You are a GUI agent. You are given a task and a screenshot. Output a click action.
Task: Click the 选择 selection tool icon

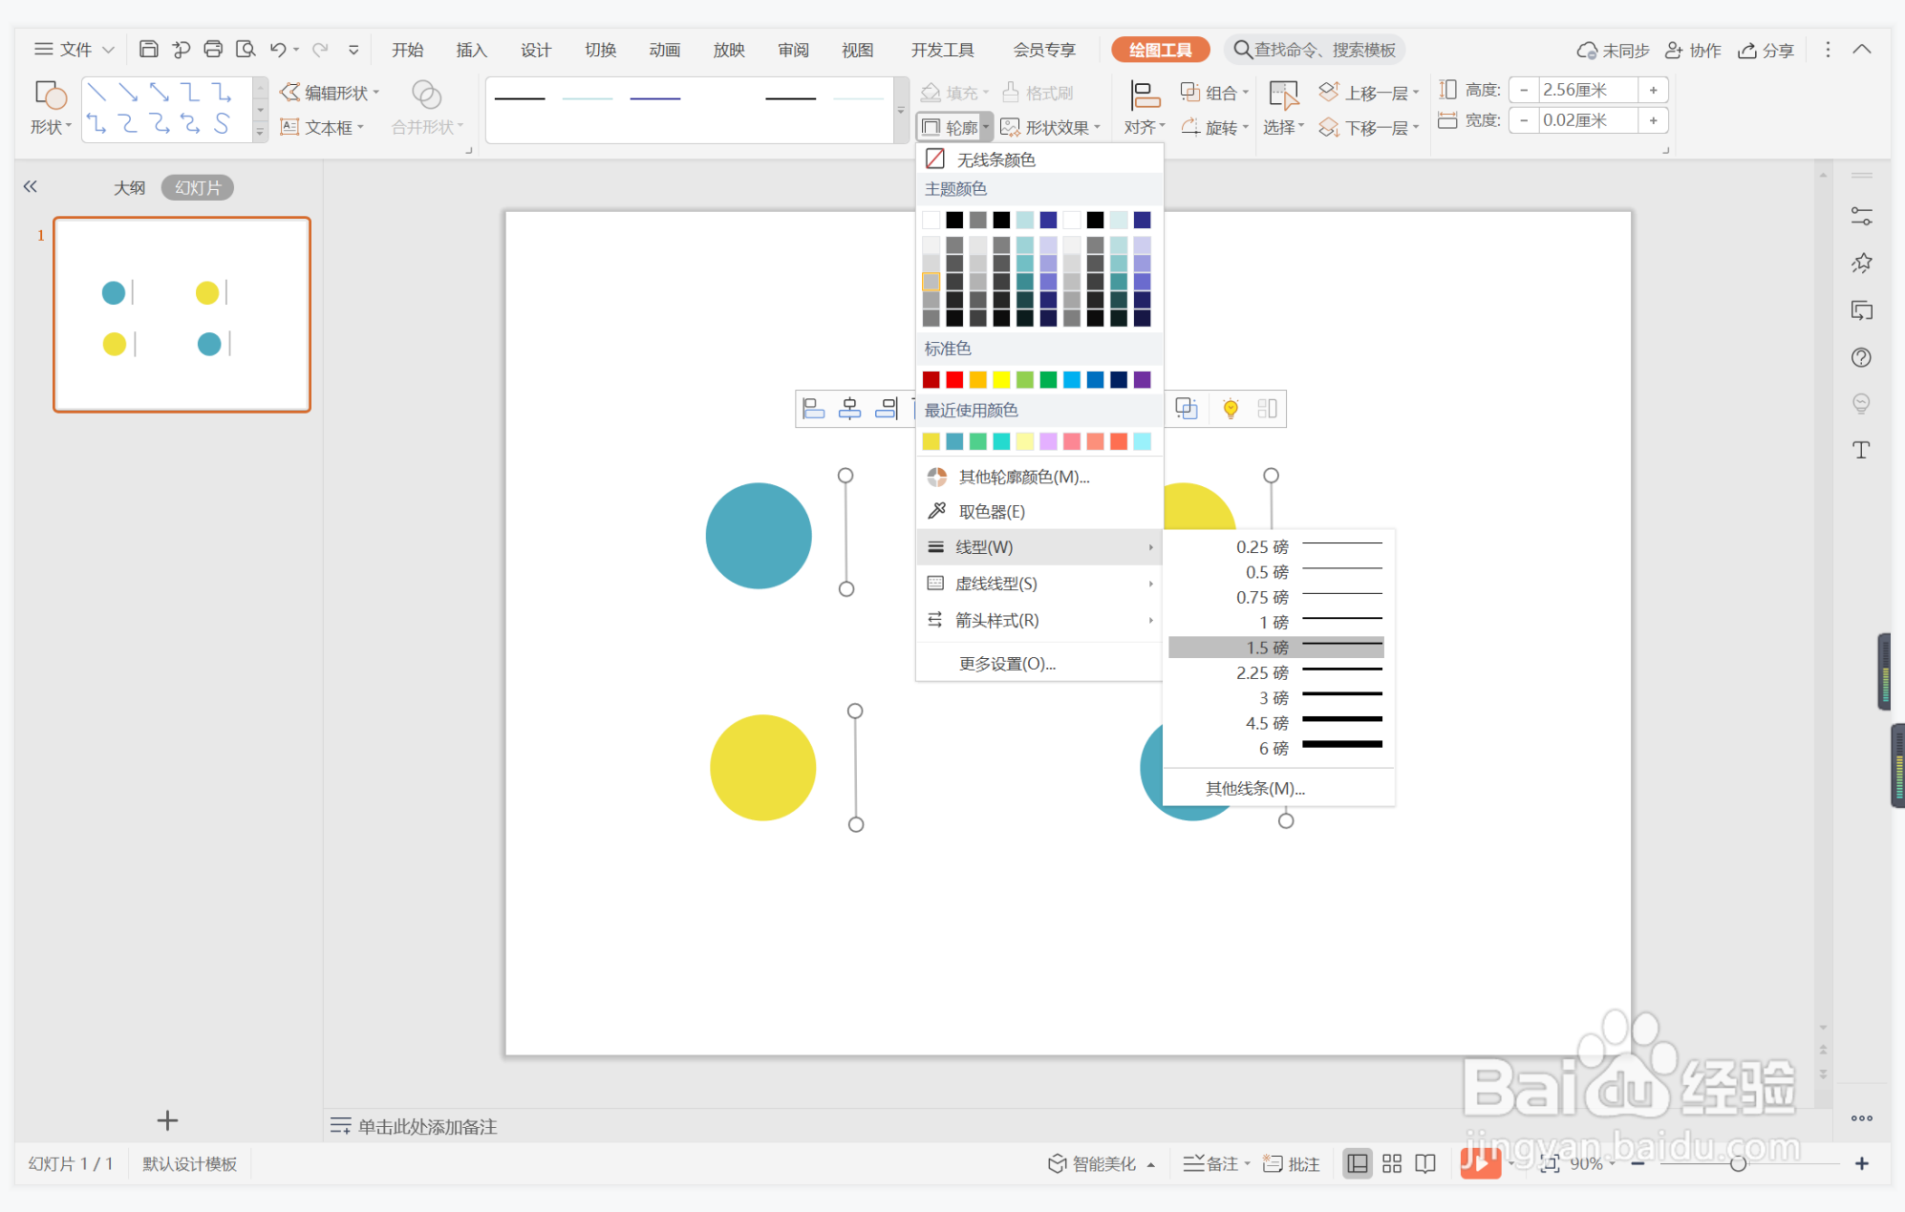[x=1283, y=95]
